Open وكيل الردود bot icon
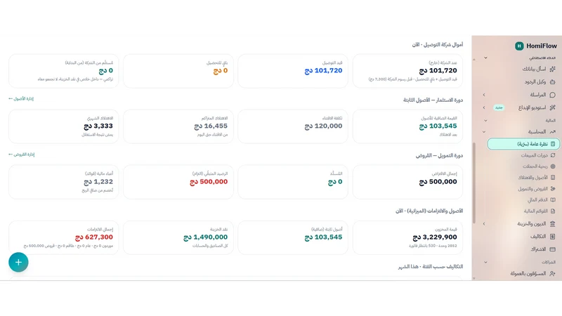This screenshot has height=316, width=562. tap(553, 82)
